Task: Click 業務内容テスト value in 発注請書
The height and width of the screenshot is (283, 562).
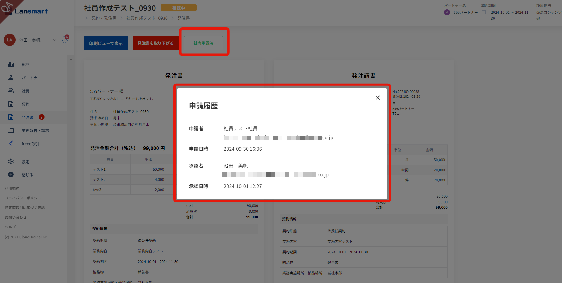Action: pyautogui.click(x=340, y=242)
